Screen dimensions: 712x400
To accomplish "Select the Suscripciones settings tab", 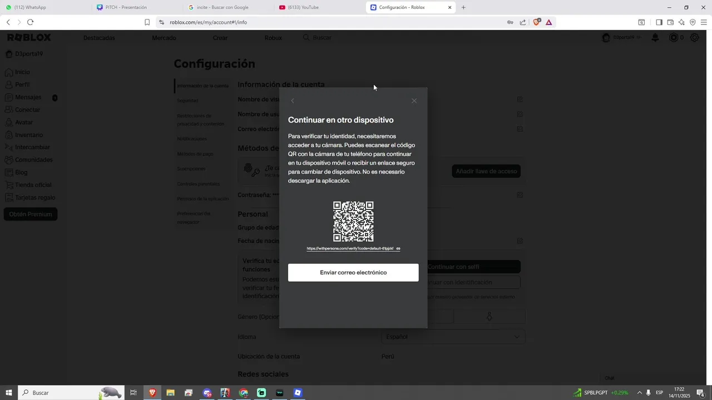I will 191,169.
